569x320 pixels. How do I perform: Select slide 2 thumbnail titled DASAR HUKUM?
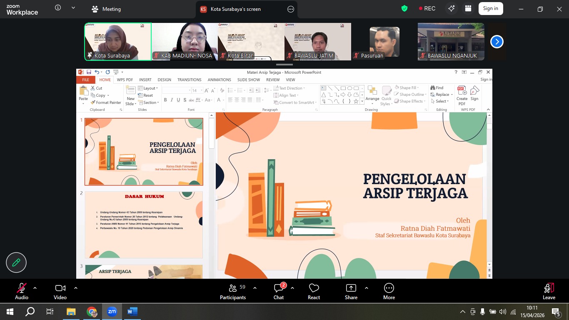click(x=144, y=224)
